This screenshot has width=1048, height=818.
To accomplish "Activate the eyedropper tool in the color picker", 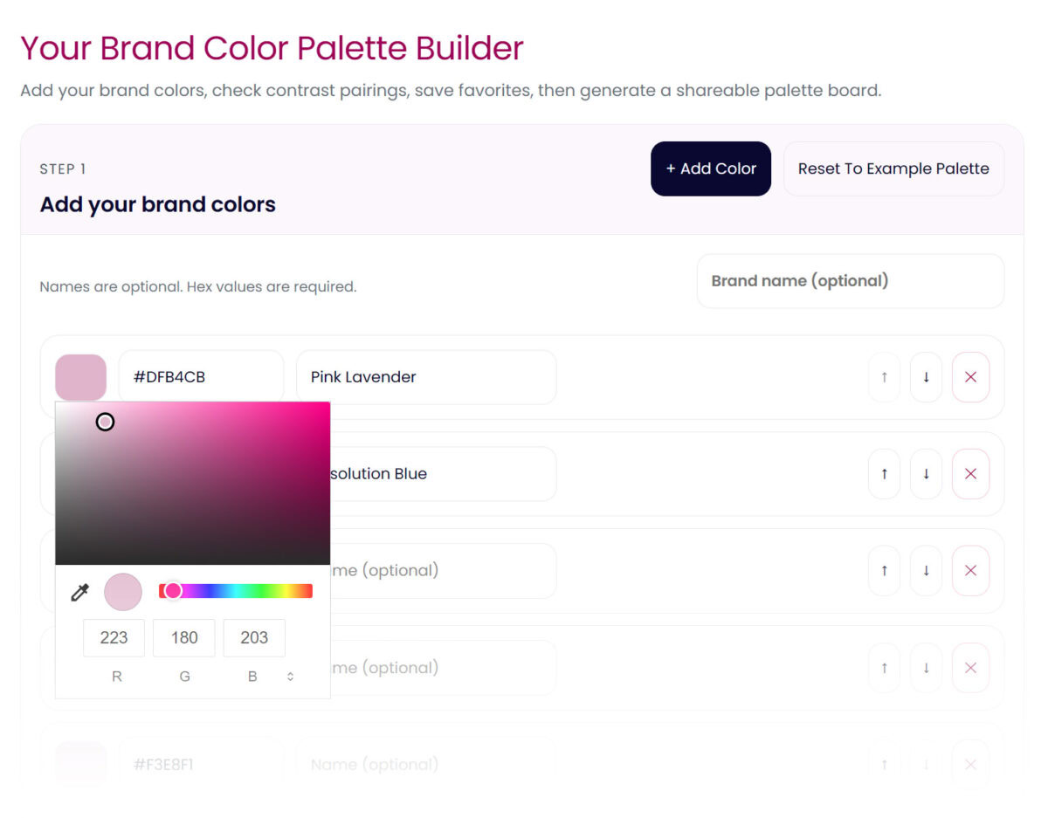I will tap(79, 592).
